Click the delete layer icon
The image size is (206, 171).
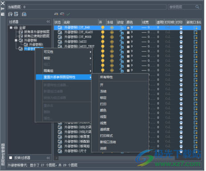coord(62,14)
